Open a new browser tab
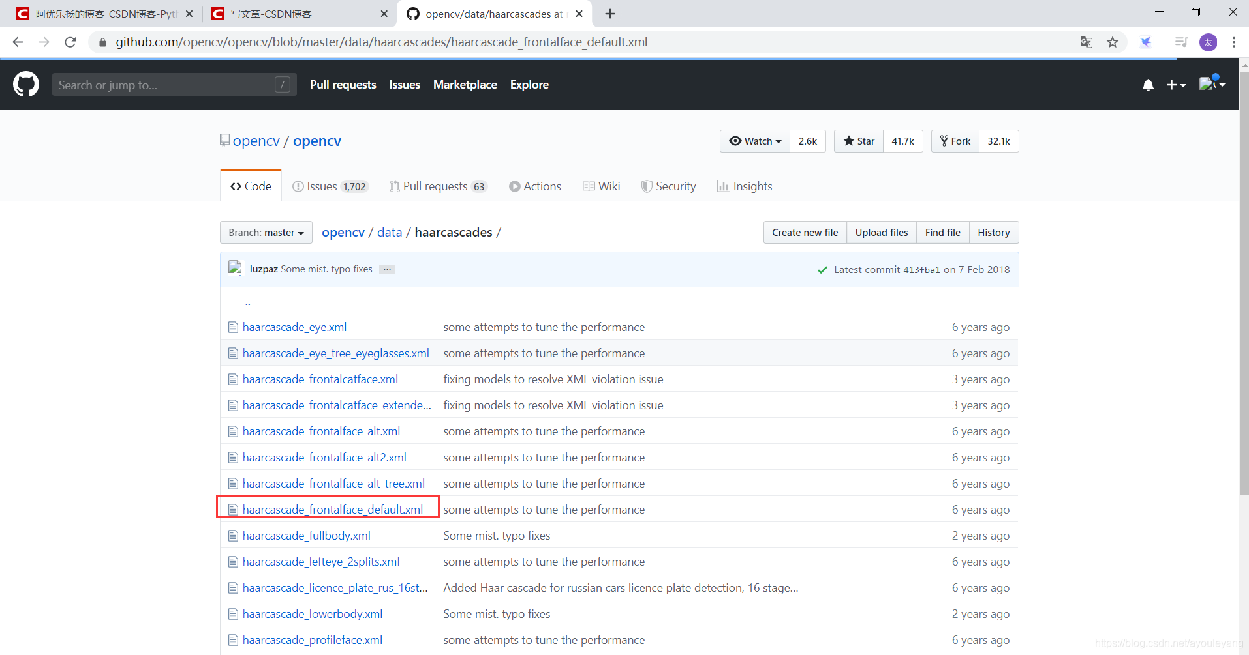The image size is (1249, 655). point(610,14)
